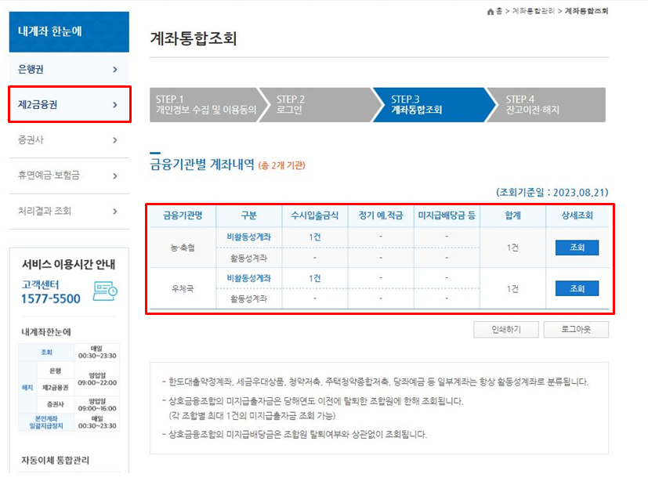This screenshot has height=481, width=648.
Task: Click the 인쇄하기 button
Action: 506,330
